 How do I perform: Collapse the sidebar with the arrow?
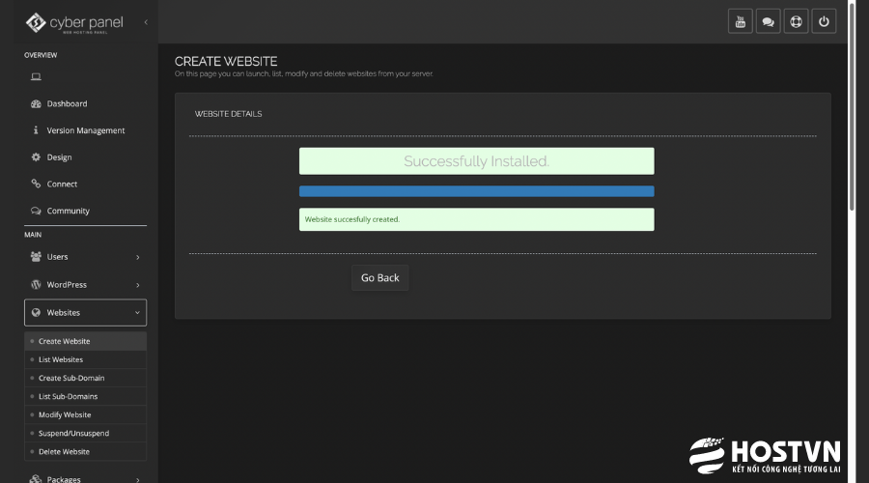(146, 23)
